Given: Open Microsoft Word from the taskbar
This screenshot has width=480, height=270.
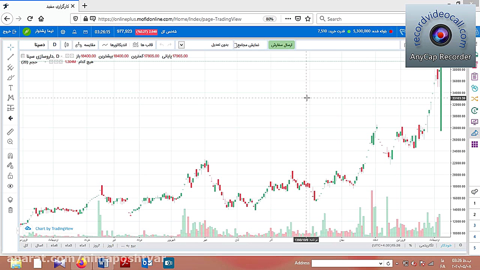Looking at the screenshot, I should coord(103,263).
